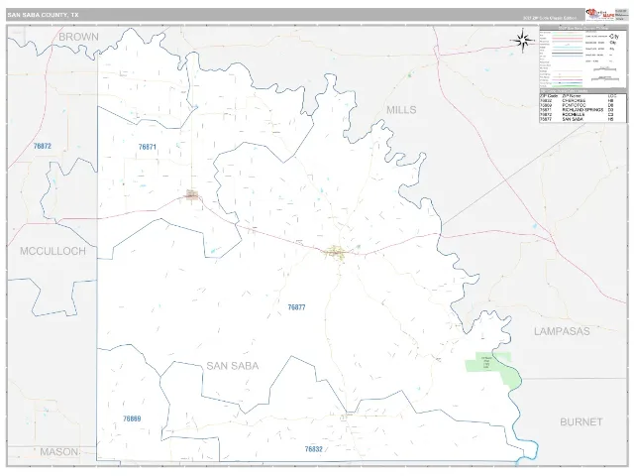Click the compass rose icon

click(523, 40)
